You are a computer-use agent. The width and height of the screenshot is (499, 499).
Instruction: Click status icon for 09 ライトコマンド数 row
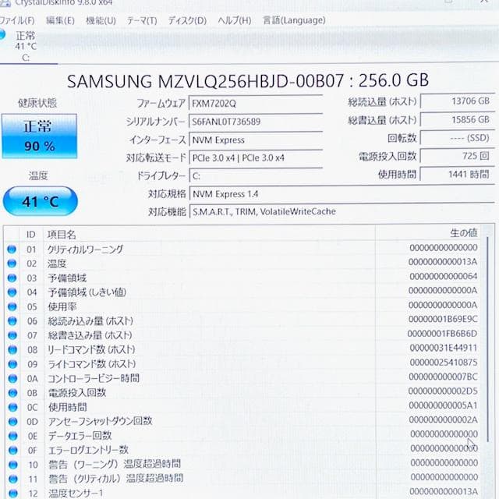tap(12, 364)
